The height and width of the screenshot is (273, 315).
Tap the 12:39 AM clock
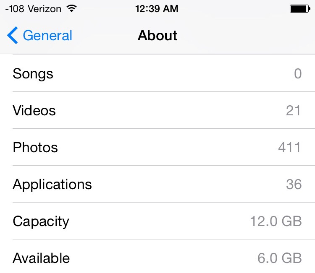click(x=157, y=9)
